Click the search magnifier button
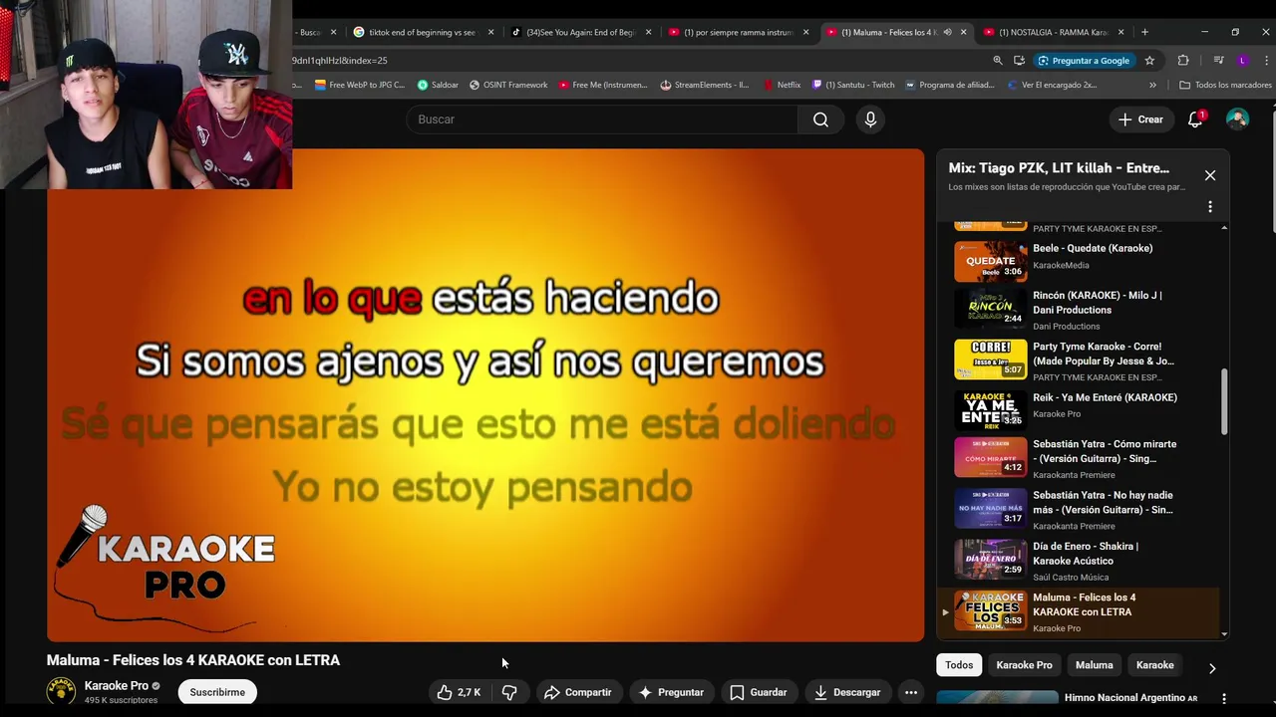 820,119
